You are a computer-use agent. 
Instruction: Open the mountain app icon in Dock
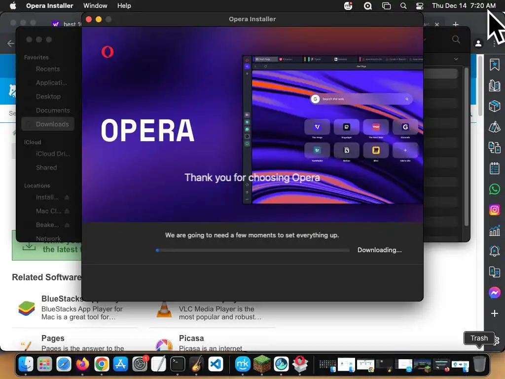point(281,364)
